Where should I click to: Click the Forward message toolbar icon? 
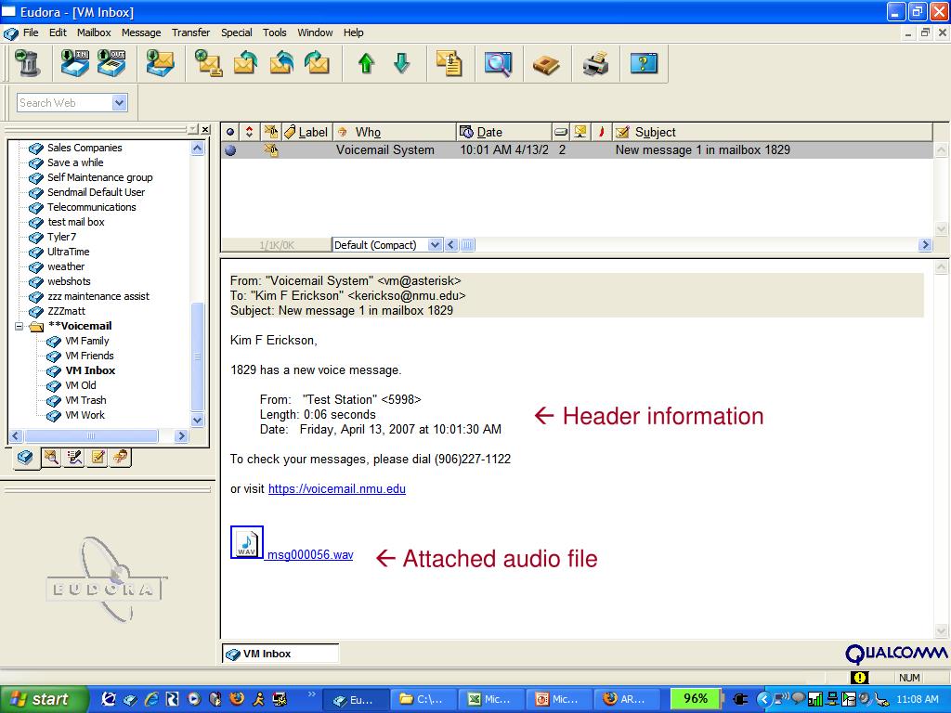pos(317,63)
